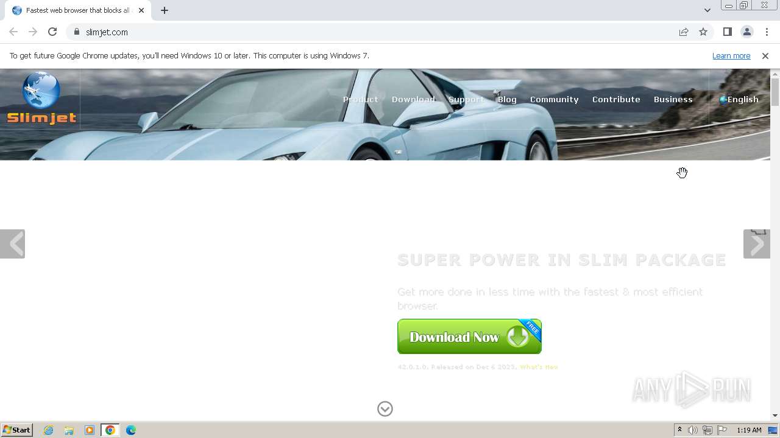Open the Windows Start menu
The image size is (780, 438).
pos(16,429)
